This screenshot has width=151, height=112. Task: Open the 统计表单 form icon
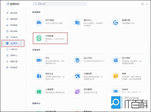coord(116,60)
